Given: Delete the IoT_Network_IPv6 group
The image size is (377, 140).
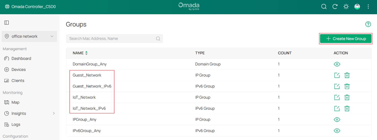Looking at the screenshot, I should (x=347, y=109).
